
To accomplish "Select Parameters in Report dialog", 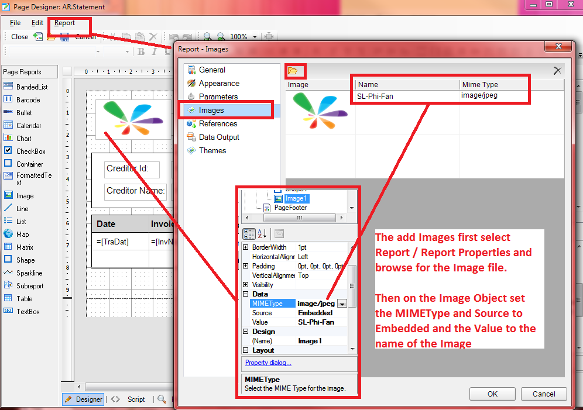I will click(212, 97).
